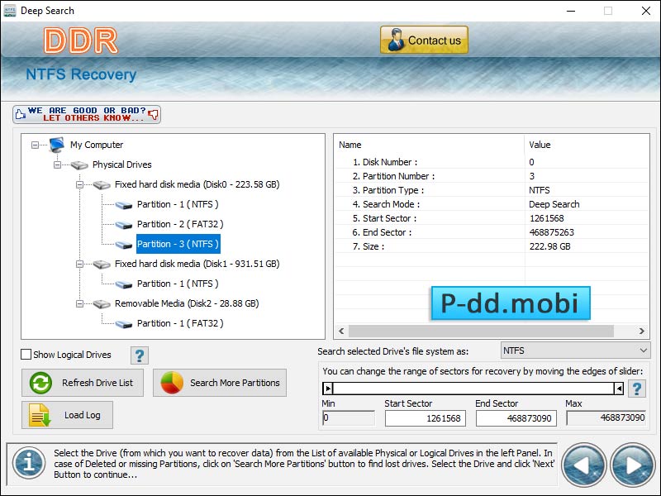The width and height of the screenshot is (661, 496).
Task: Click the Contact us button
Action: coord(424,40)
